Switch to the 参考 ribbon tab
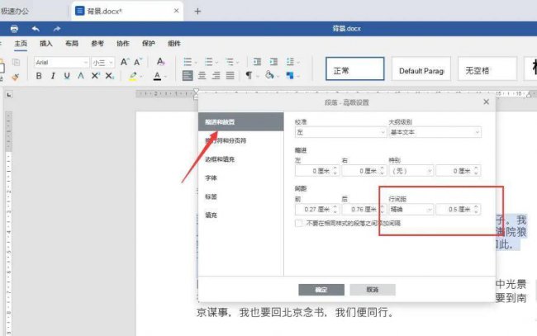 97,44
